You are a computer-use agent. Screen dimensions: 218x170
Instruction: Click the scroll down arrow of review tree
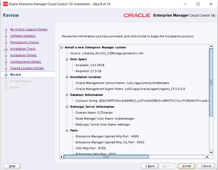[211, 152]
